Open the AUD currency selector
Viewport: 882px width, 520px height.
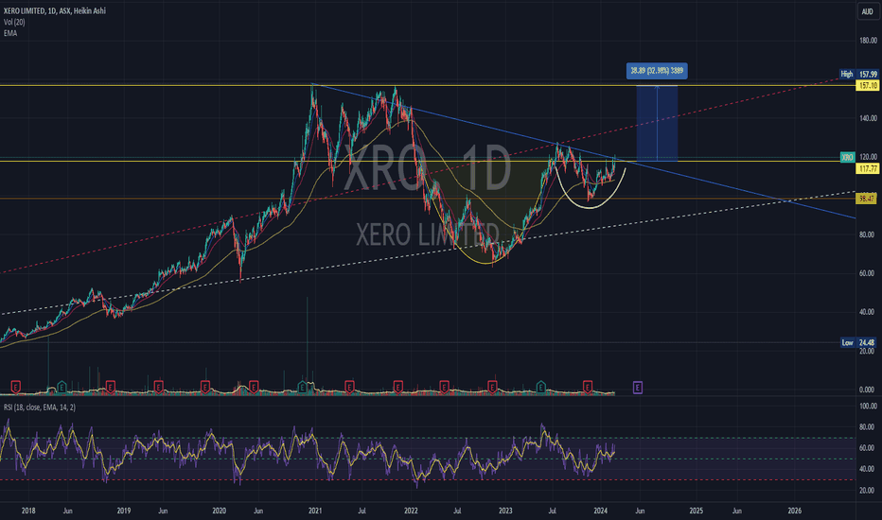868,11
